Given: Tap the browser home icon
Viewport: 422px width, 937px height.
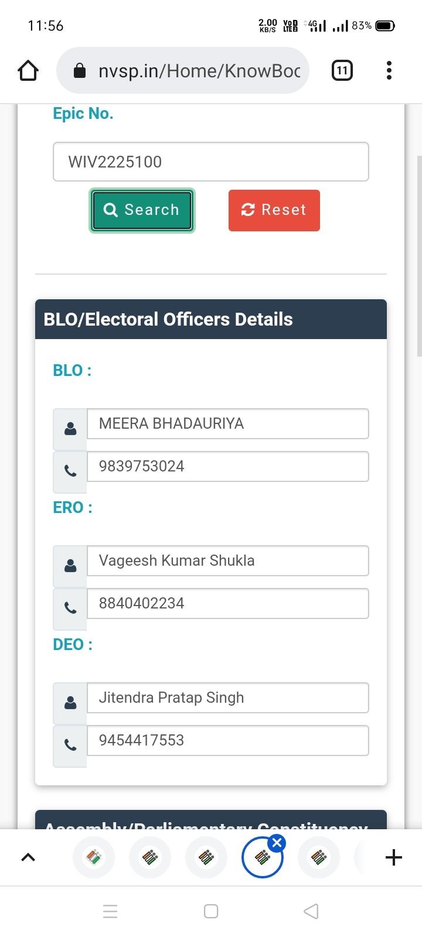Looking at the screenshot, I should click(x=28, y=71).
